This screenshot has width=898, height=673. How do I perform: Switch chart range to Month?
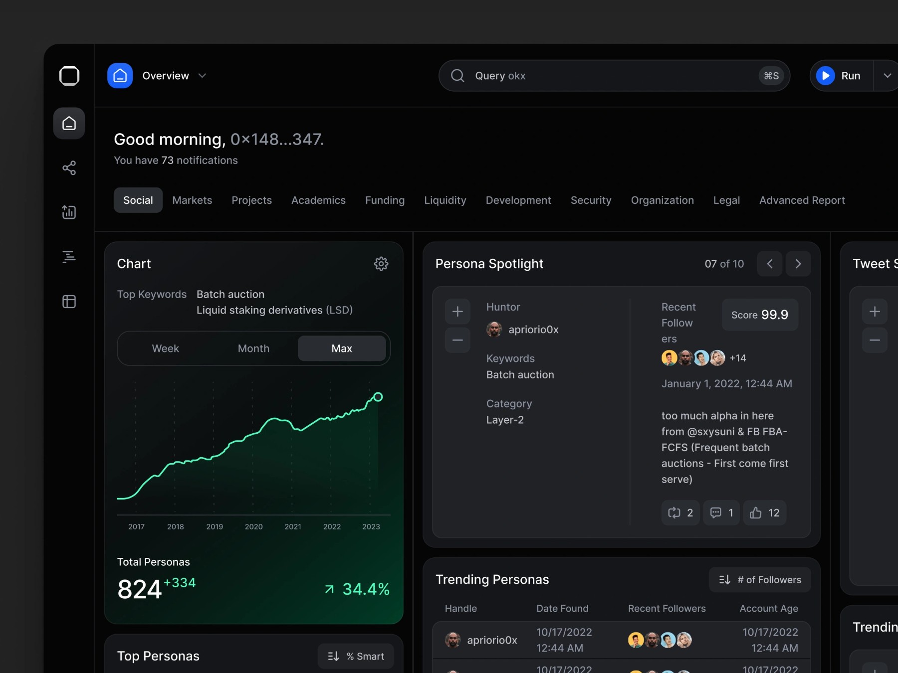tap(253, 348)
